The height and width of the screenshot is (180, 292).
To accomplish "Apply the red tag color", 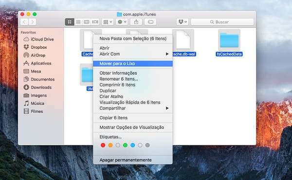I will tap(103, 145).
